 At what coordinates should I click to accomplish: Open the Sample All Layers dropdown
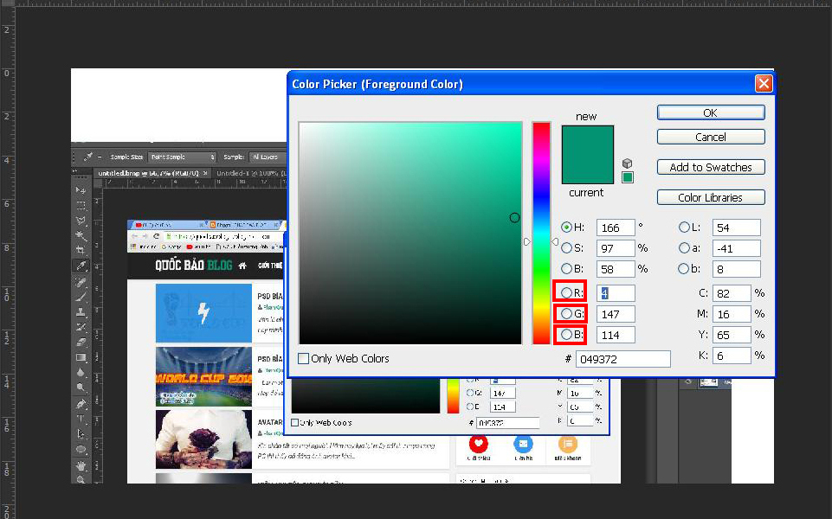tap(267, 157)
